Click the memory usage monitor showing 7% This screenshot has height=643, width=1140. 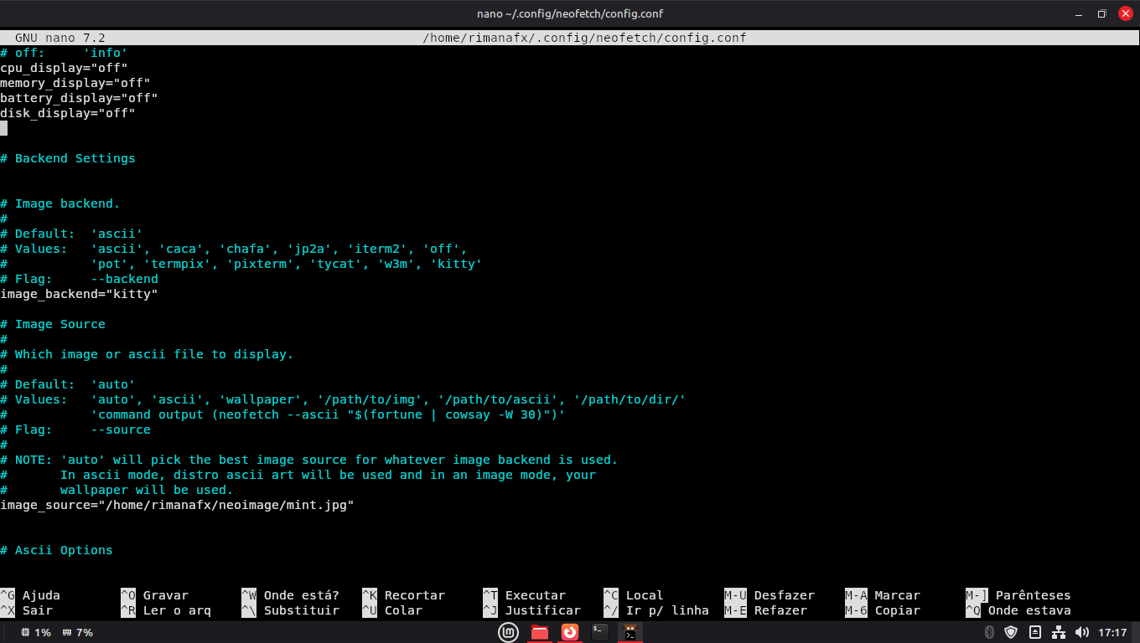(x=78, y=632)
